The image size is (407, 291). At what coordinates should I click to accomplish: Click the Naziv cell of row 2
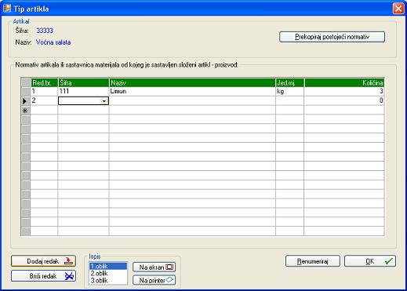pos(192,100)
